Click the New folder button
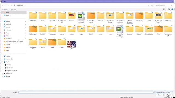The height and width of the screenshot is (98, 175). click(x=13, y=9)
